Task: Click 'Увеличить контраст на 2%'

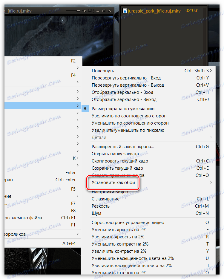Action: coord(148,251)
